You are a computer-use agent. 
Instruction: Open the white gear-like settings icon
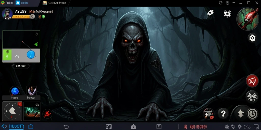click(x=227, y=14)
